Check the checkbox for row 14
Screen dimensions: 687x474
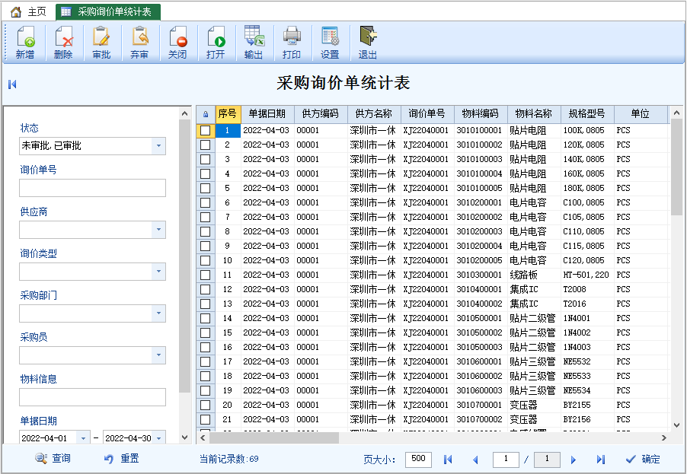[205, 318]
